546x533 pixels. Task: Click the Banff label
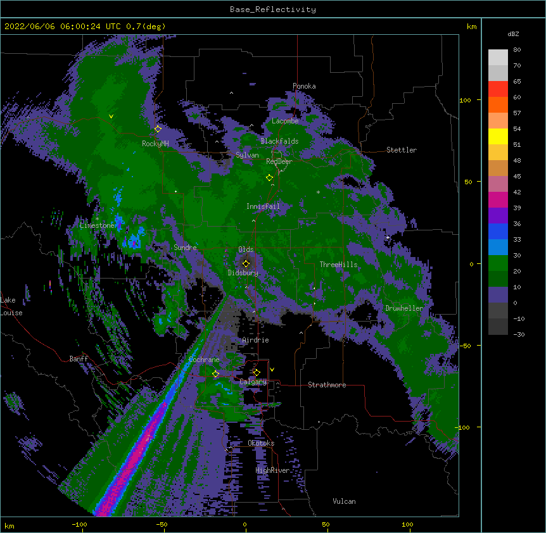(x=79, y=359)
